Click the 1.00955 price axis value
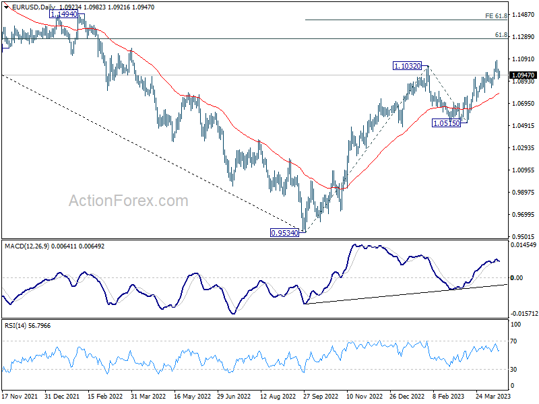Screen dimensions: 539x404 pos(524,170)
